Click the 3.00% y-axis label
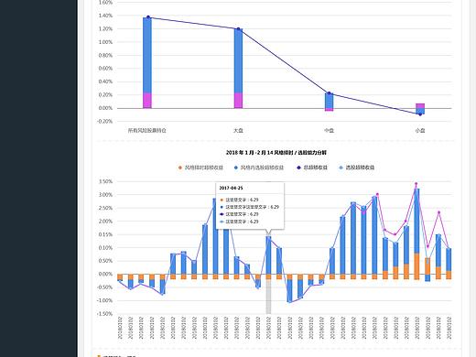This screenshot has height=357, width=476. tap(105, 195)
